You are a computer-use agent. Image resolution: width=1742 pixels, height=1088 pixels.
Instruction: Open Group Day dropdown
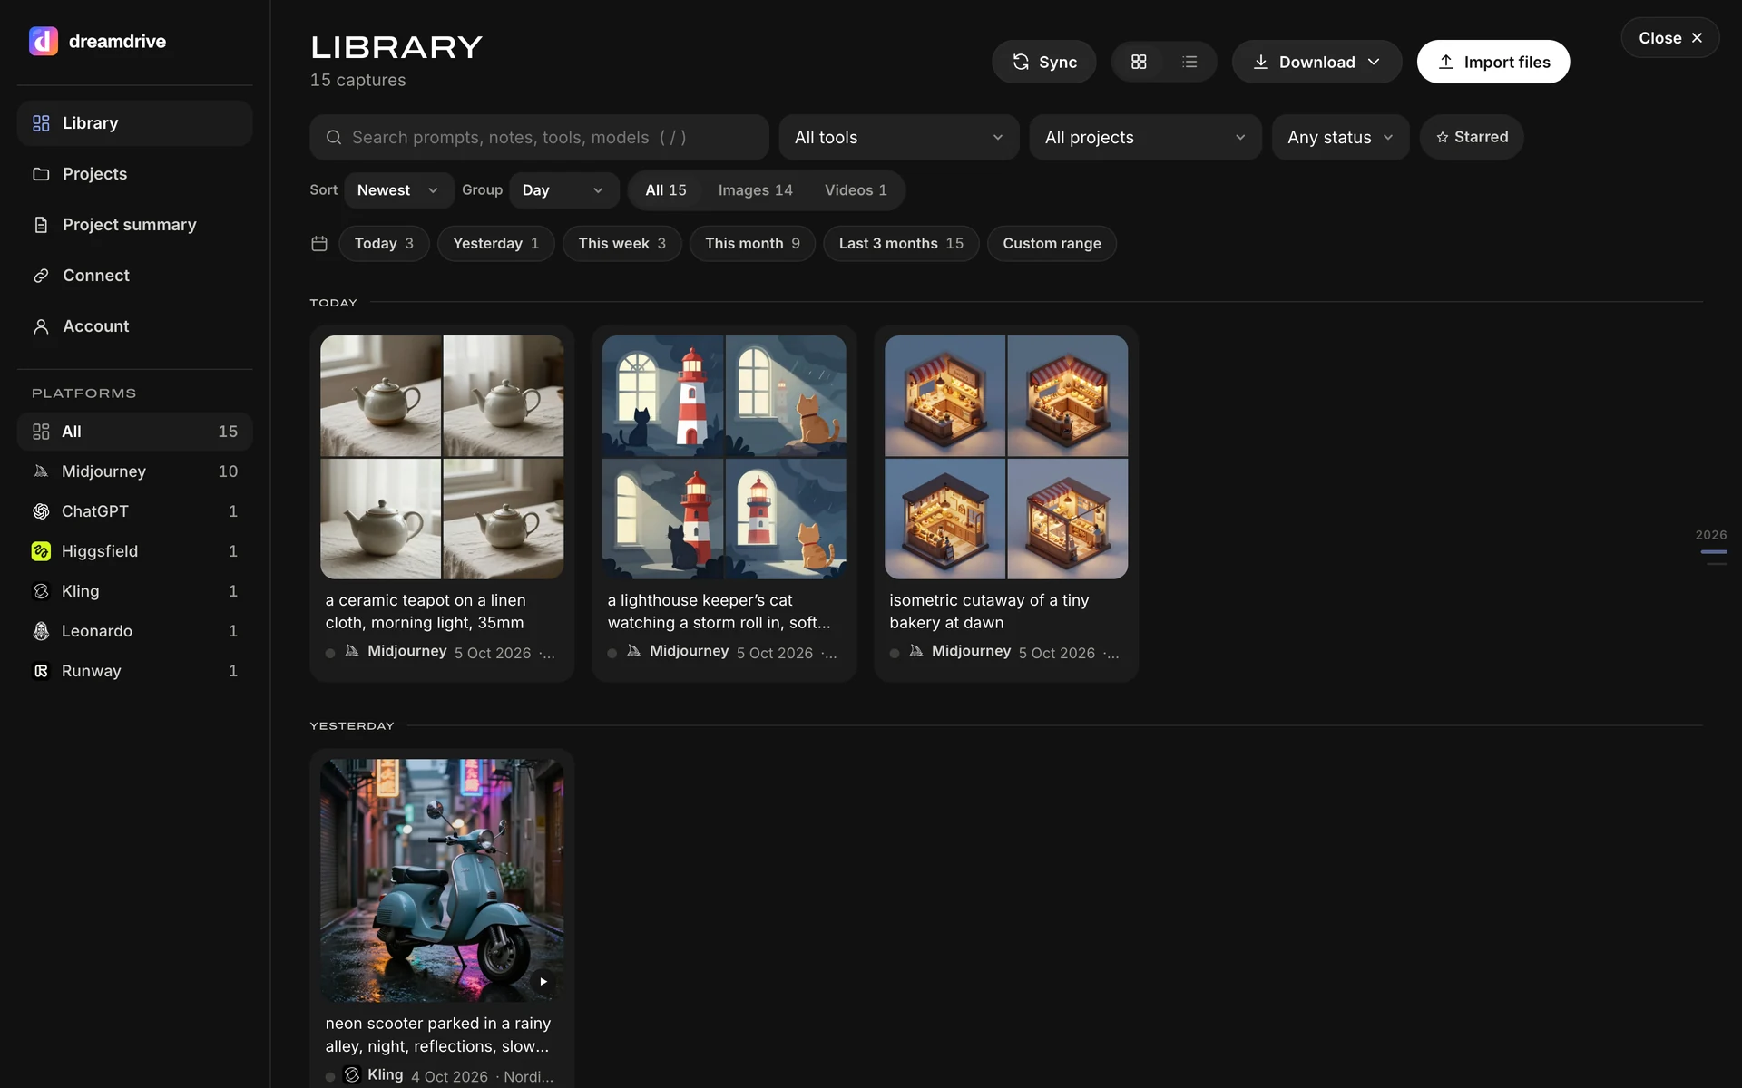tap(563, 190)
